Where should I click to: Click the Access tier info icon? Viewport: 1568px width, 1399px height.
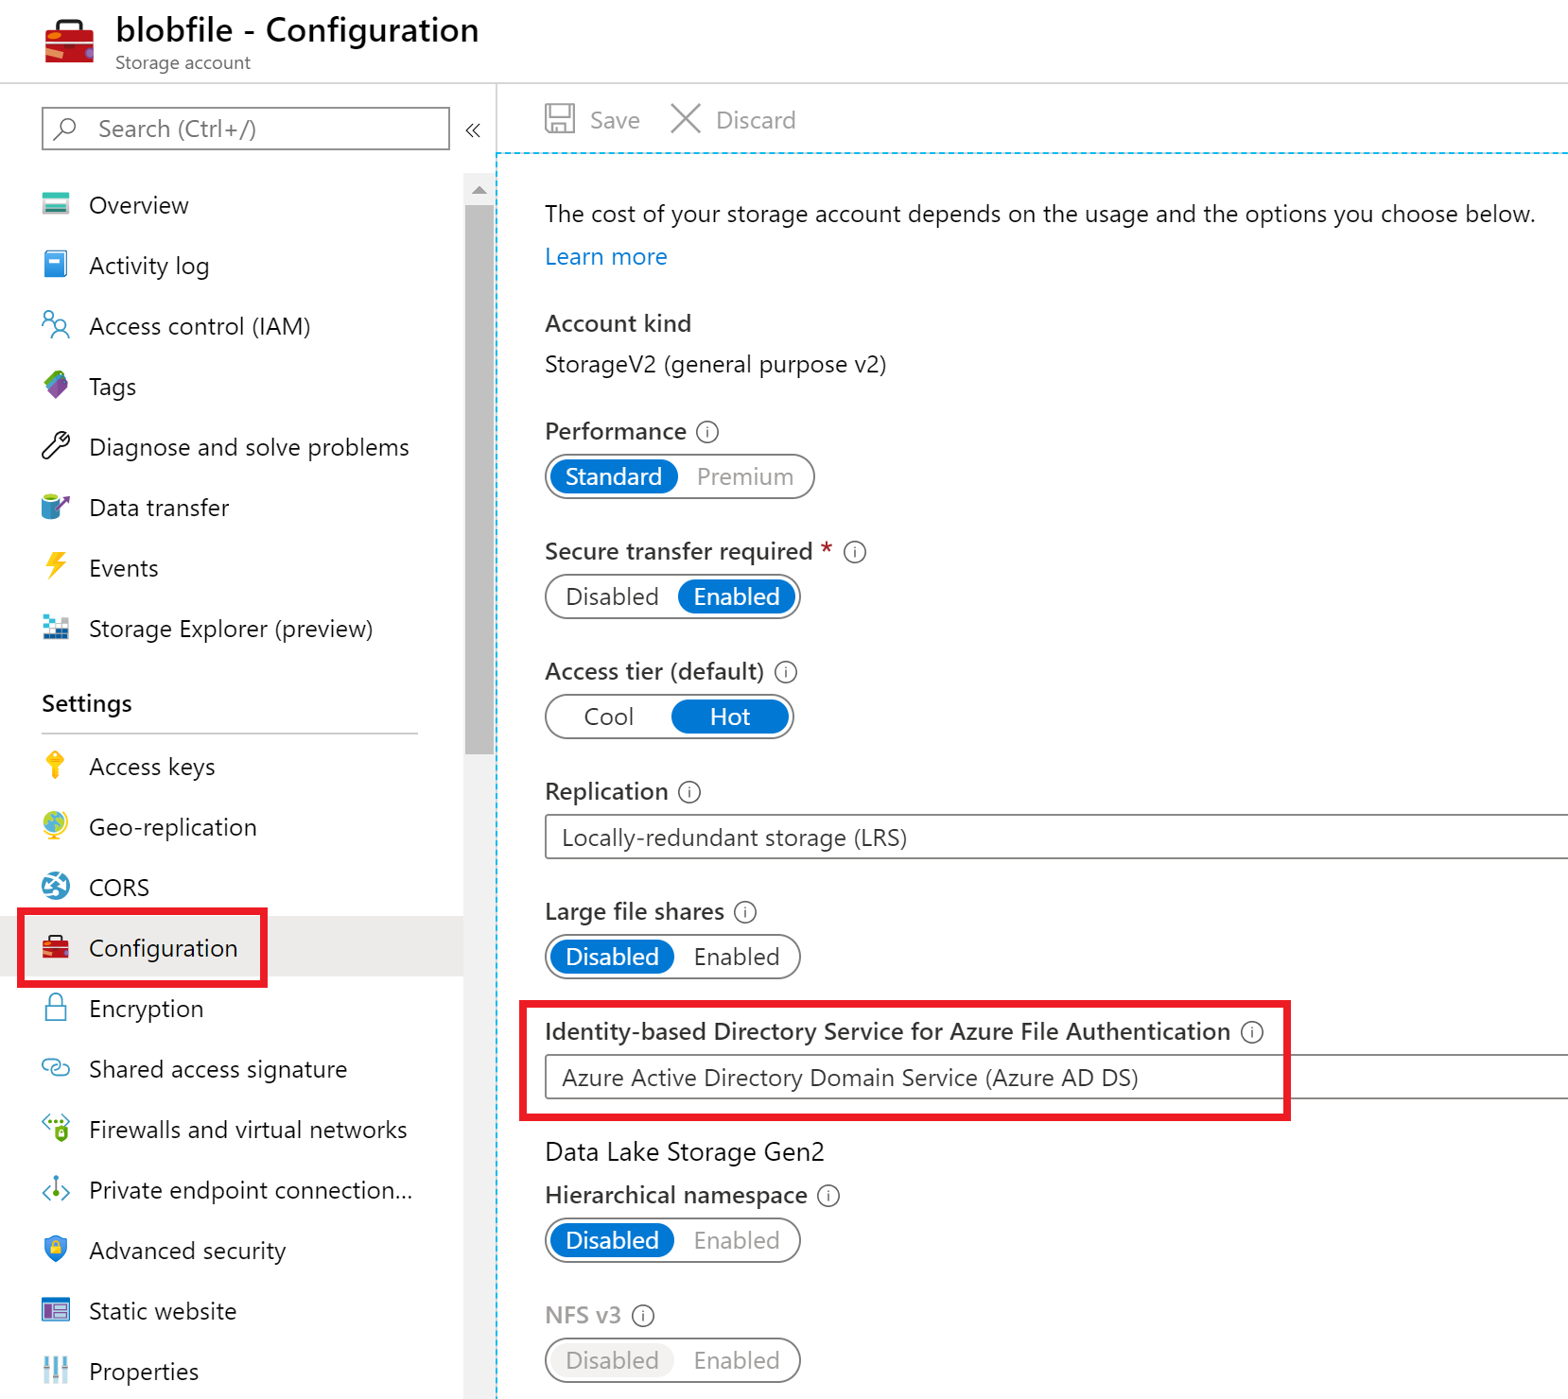786,672
